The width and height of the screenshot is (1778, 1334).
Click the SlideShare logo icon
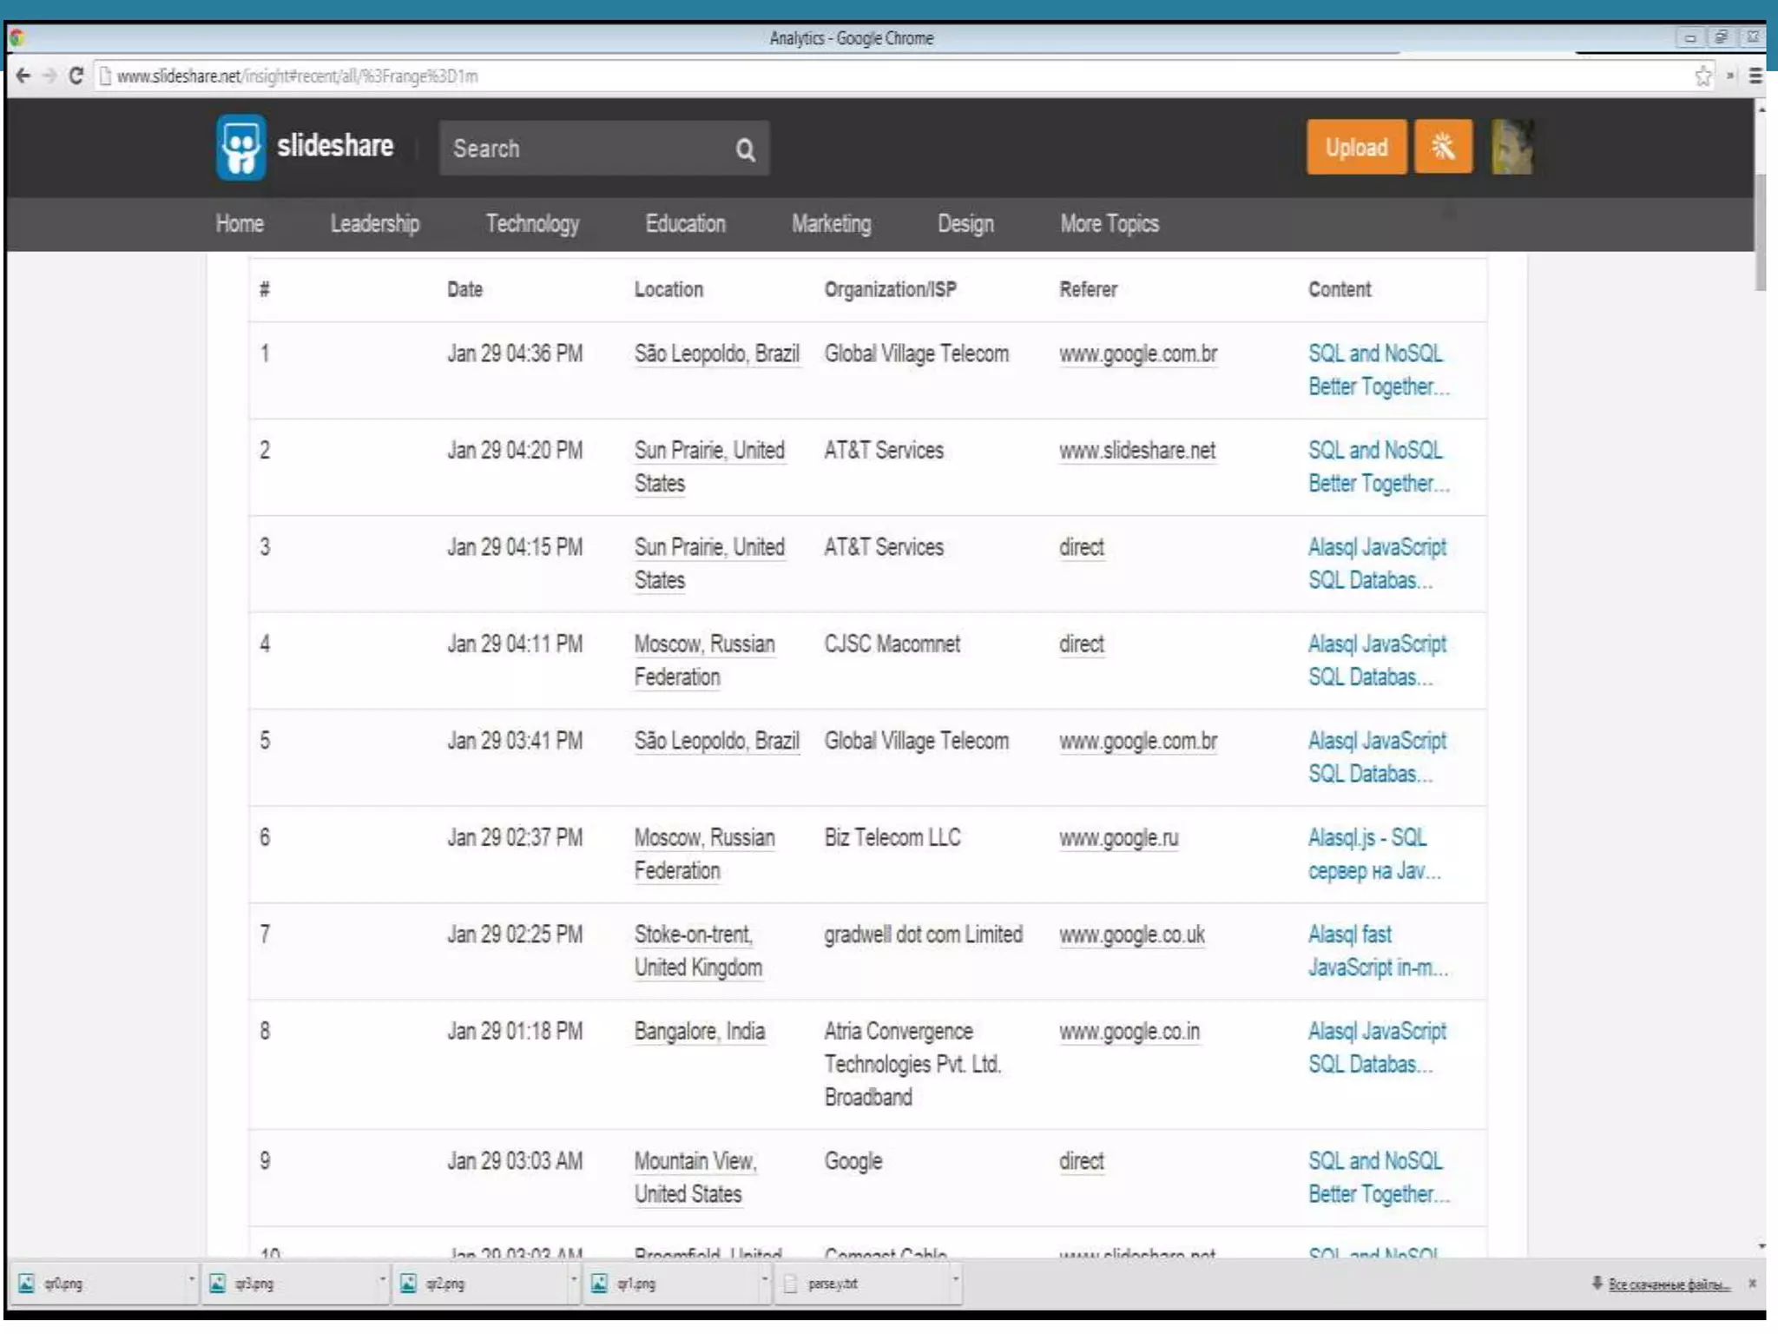click(240, 148)
